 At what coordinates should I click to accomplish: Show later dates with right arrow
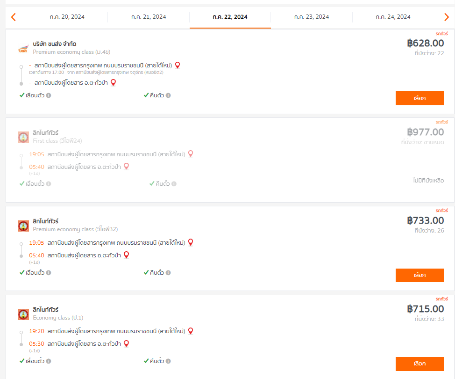coord(446,17)
